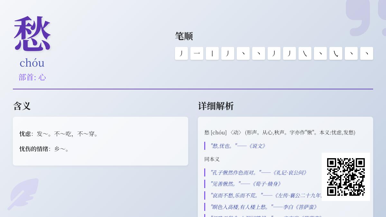Click the 详细解析 section heading

click(216, 106)
